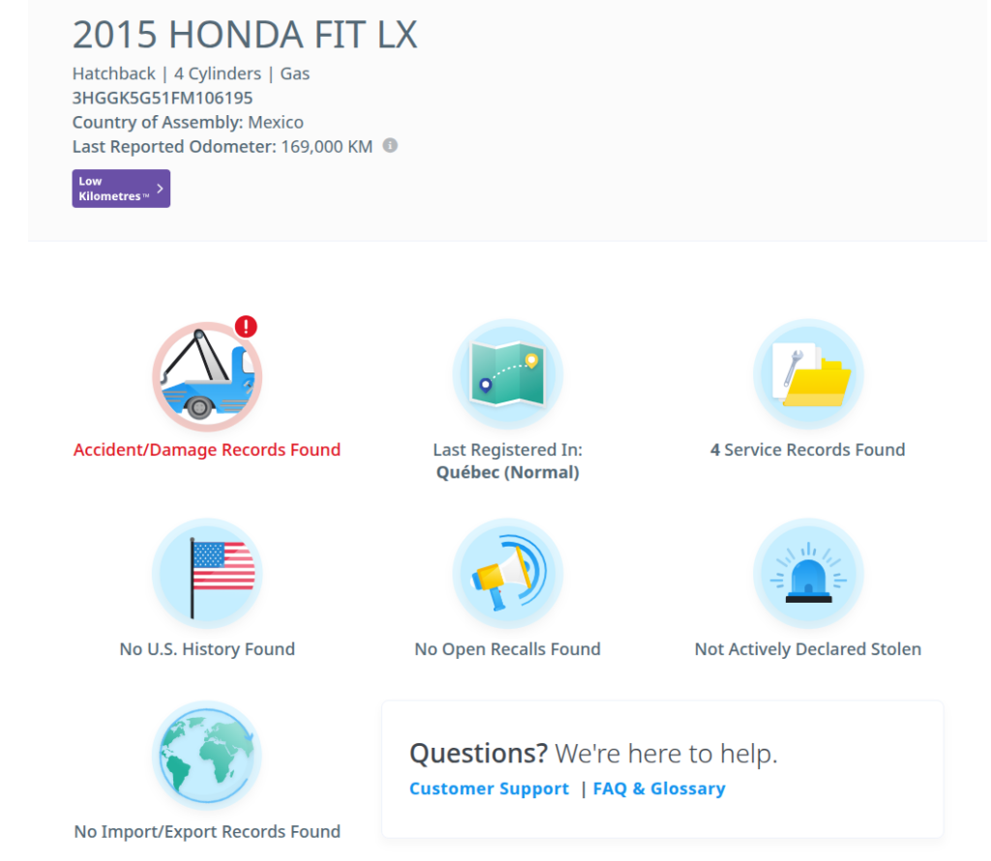The image size is (991, 861).
Task: Click the Last Registered In Québec label
Action: click(507, 461)
